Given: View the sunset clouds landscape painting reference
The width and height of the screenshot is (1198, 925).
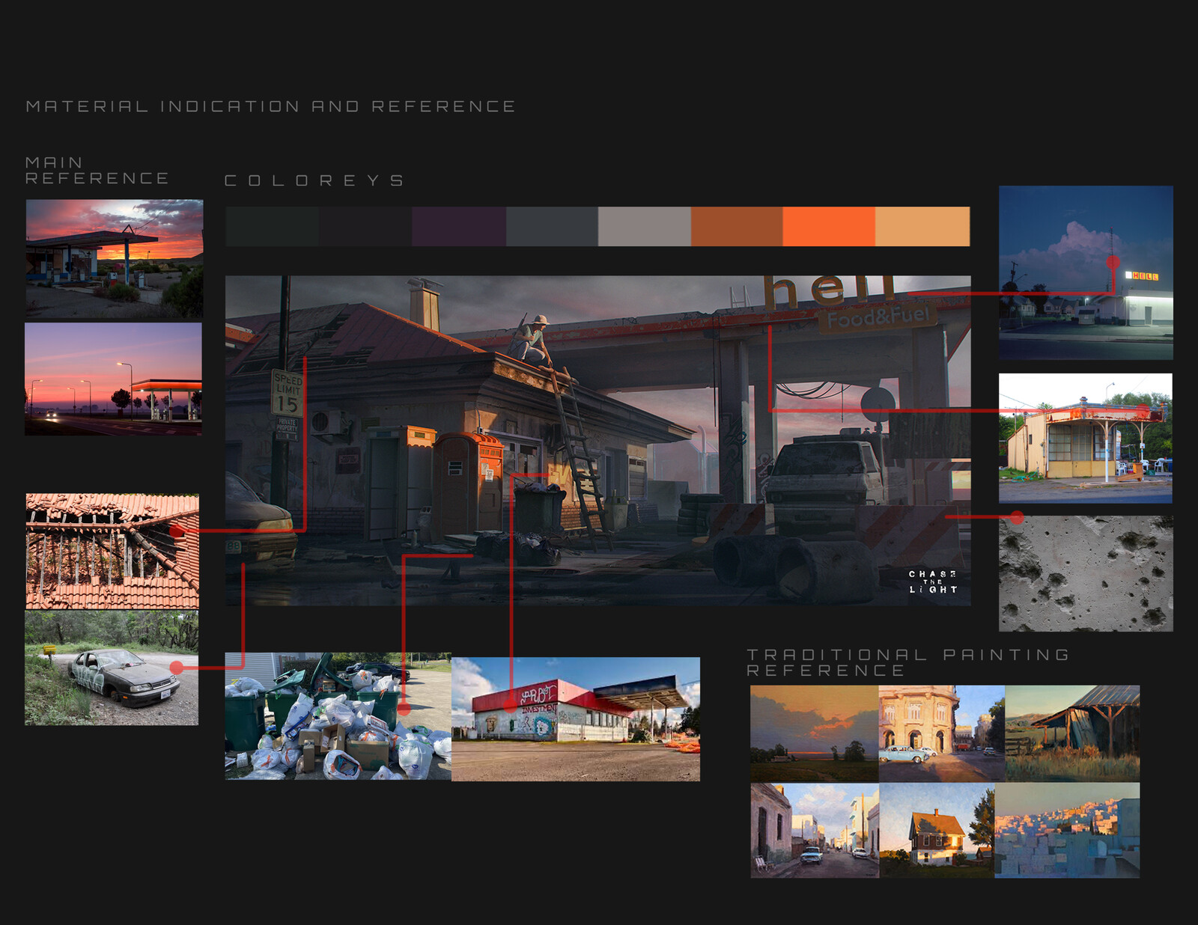Looking at the screenshot, I should click(814, 733).
